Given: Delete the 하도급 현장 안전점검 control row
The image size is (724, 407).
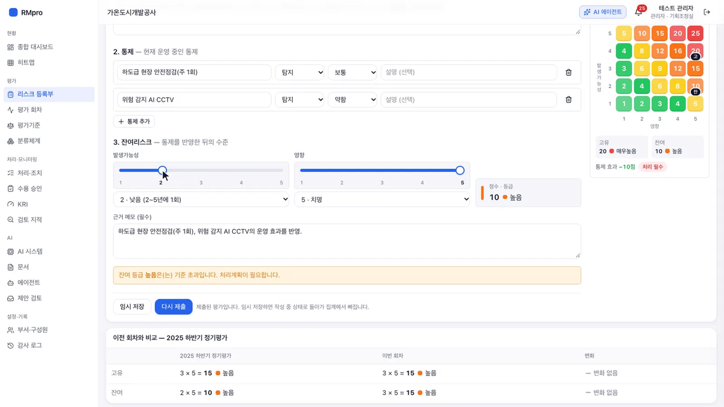Looking at the screenshot, I should click(x=569, y=72).
